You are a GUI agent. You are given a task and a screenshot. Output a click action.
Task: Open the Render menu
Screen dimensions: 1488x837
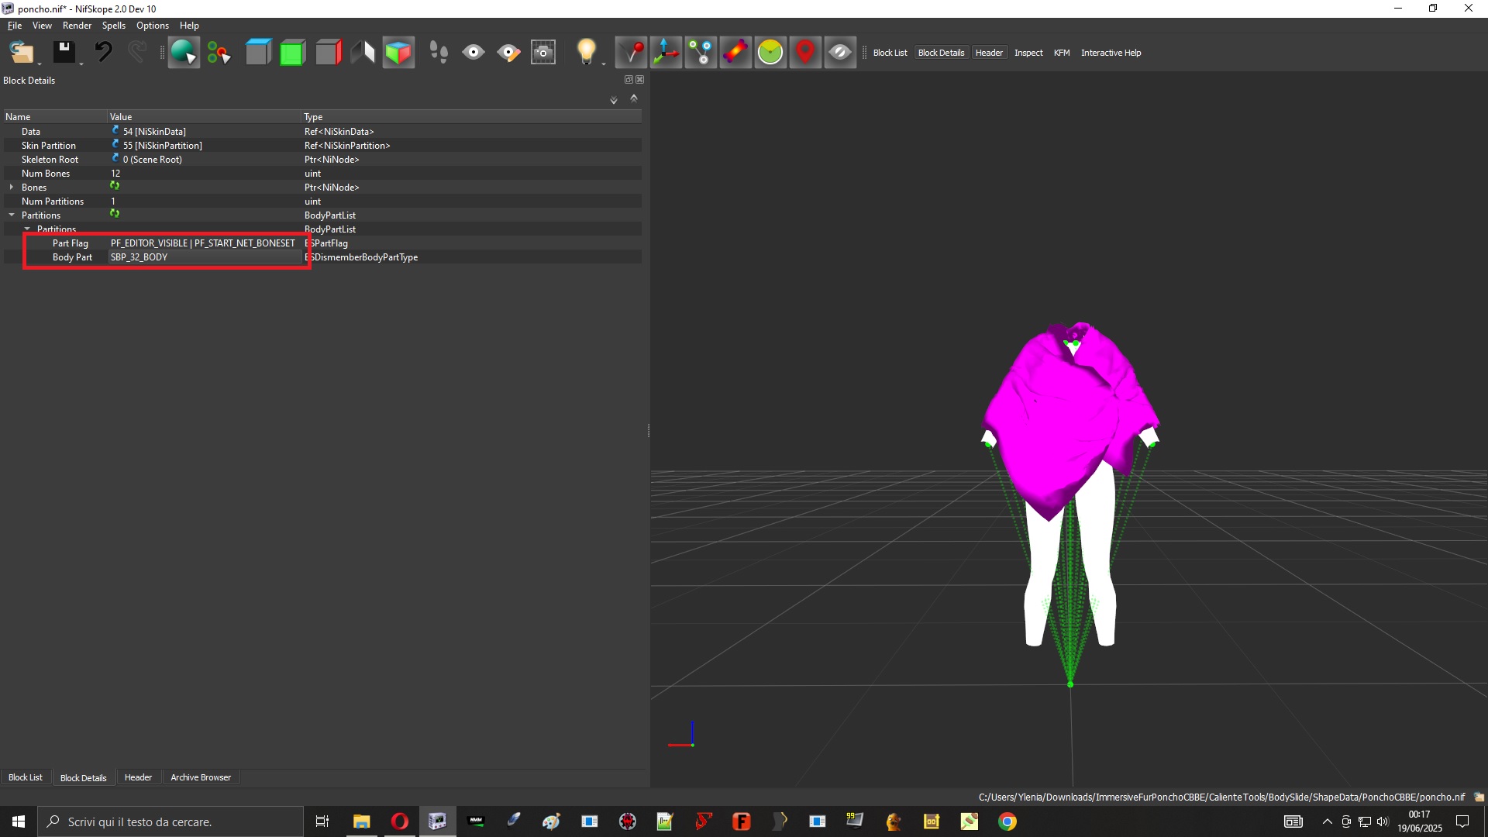tap(77, 26)
